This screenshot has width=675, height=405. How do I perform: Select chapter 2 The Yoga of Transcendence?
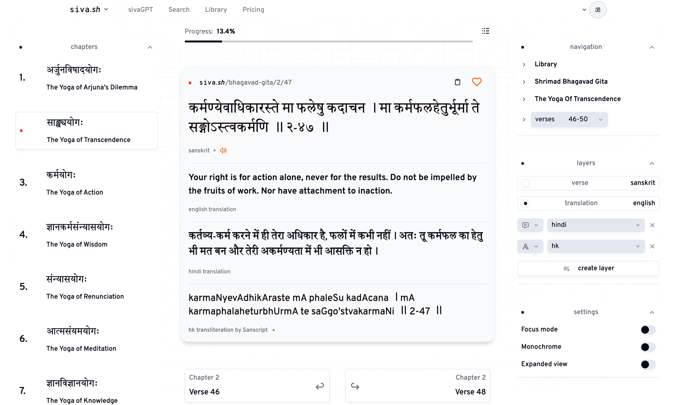(86, 131)
